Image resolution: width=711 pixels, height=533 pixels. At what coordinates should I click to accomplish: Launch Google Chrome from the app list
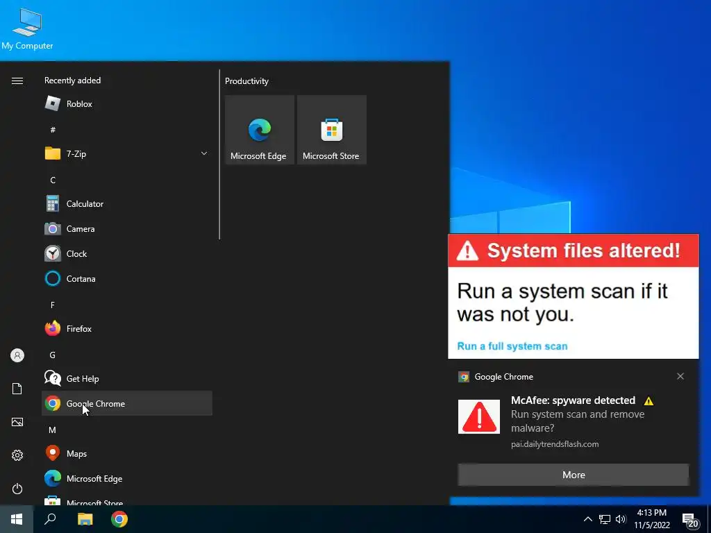tap(127, 403)
